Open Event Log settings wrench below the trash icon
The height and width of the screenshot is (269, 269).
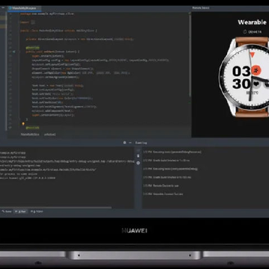[138, 163]
